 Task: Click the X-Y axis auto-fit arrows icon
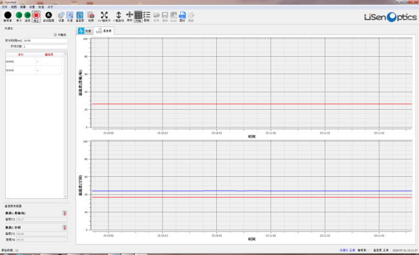[x=104, y=17]
